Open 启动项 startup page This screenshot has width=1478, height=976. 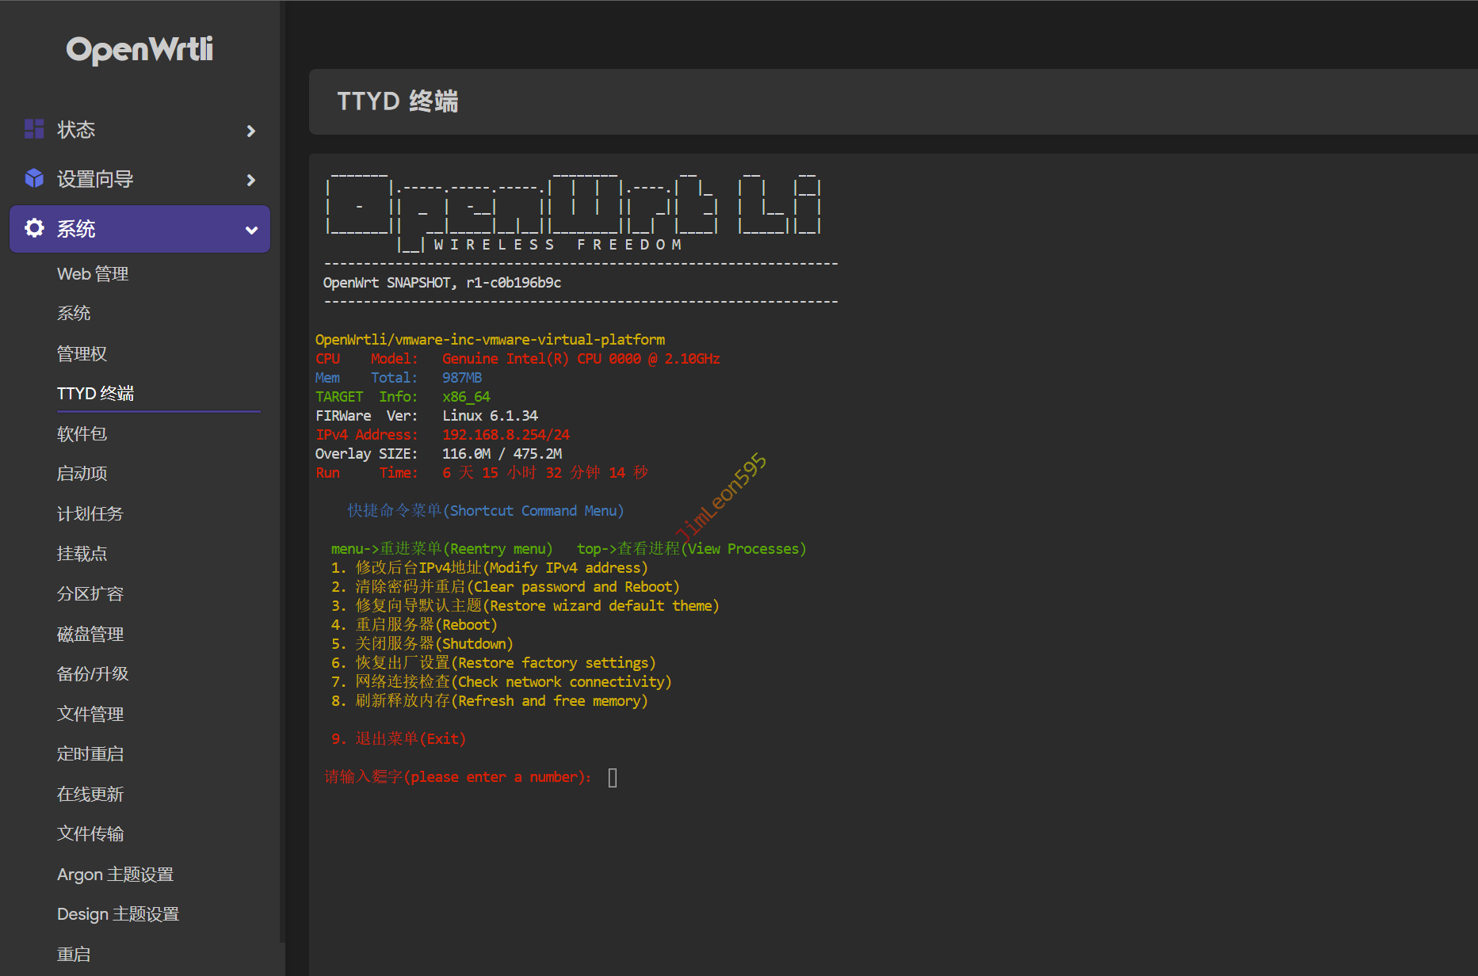click(82, 474)
